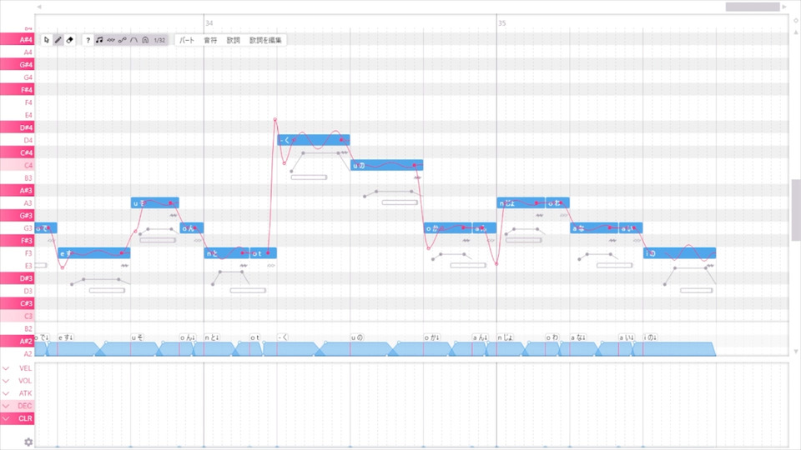801x450 pixels.
Task: Click bar 35 marker on timeline
Action: pos(501,23)
